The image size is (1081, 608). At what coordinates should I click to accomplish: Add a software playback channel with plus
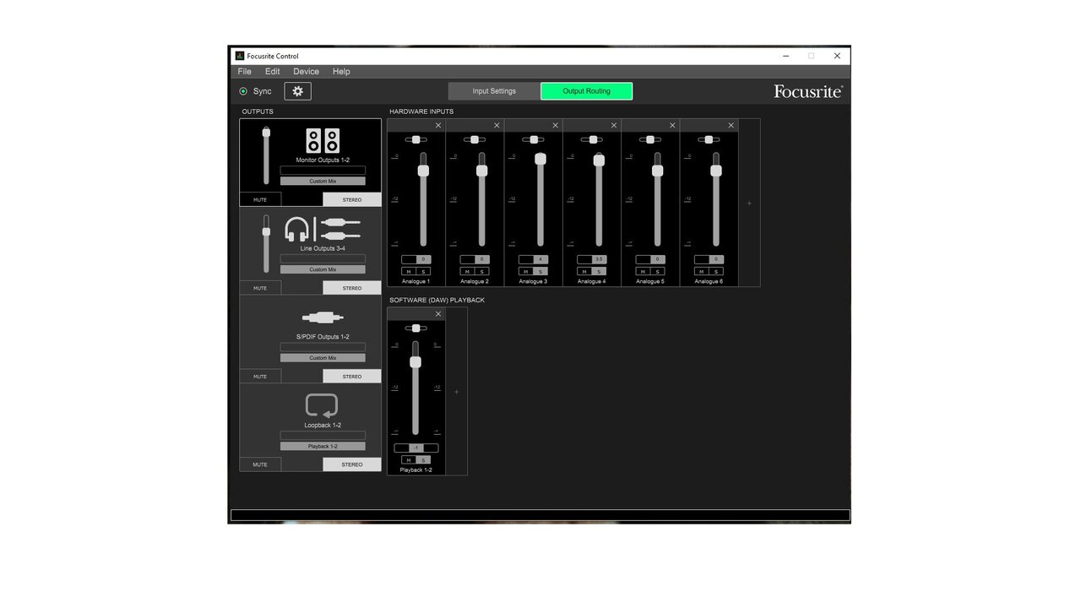point(457,392)
